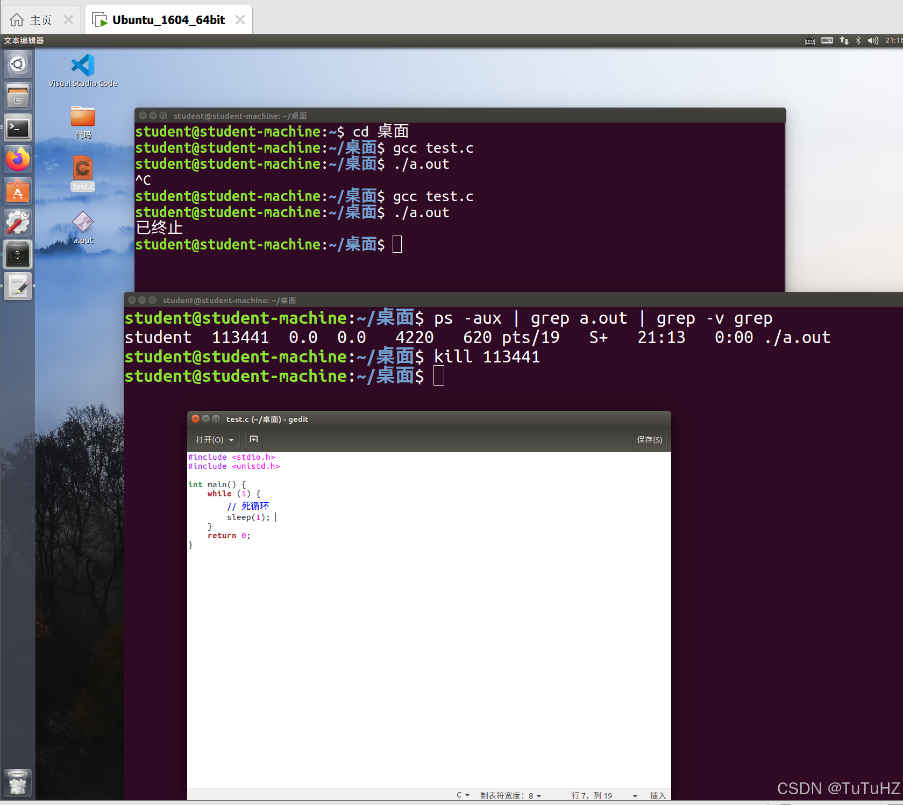
Task: Open the 打开(O) recent files dropdown
Action: pyautogui.click(x=215, y=439)
